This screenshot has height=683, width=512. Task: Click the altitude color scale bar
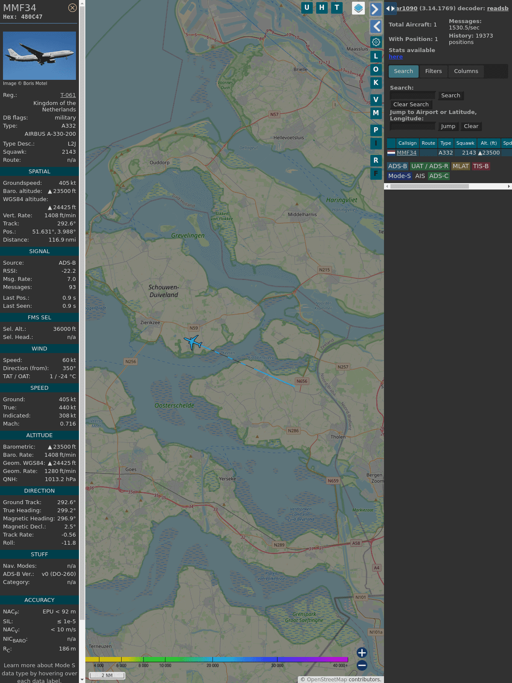coord(217,660)
